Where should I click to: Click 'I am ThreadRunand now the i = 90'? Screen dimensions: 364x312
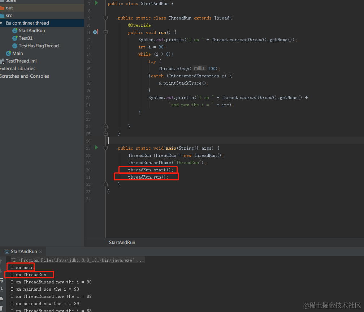pyautogui.click(x=51, y=282)
